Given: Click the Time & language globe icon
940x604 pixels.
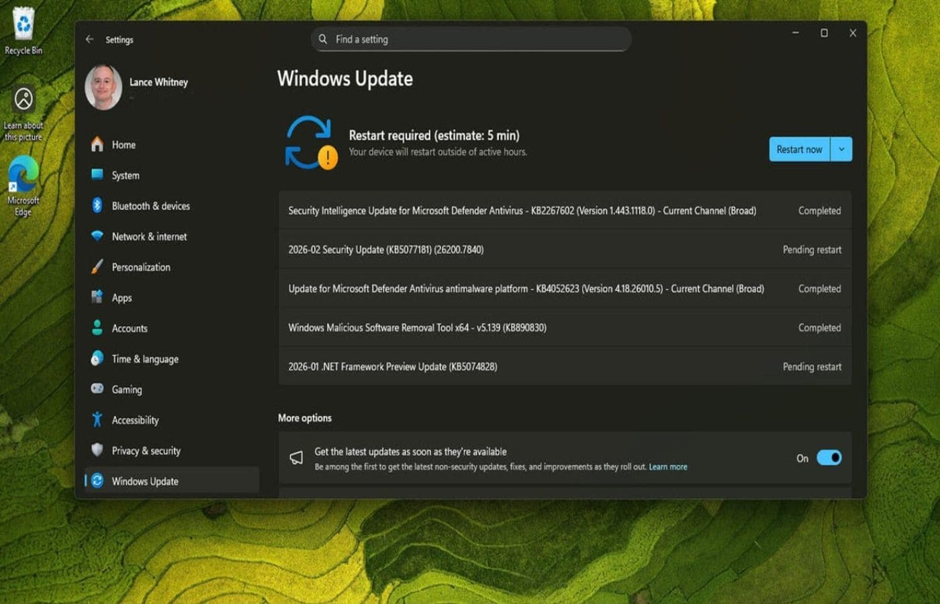Looking at the screenshot, I should [x=97, y=358].
